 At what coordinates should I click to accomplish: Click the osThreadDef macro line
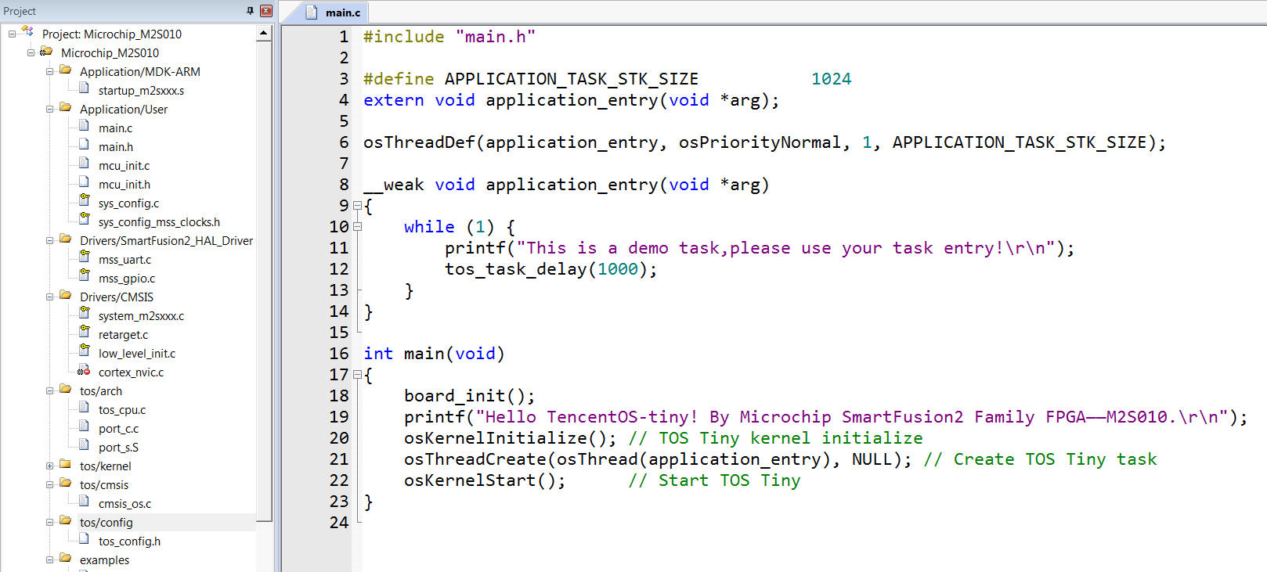click(764, 142)
